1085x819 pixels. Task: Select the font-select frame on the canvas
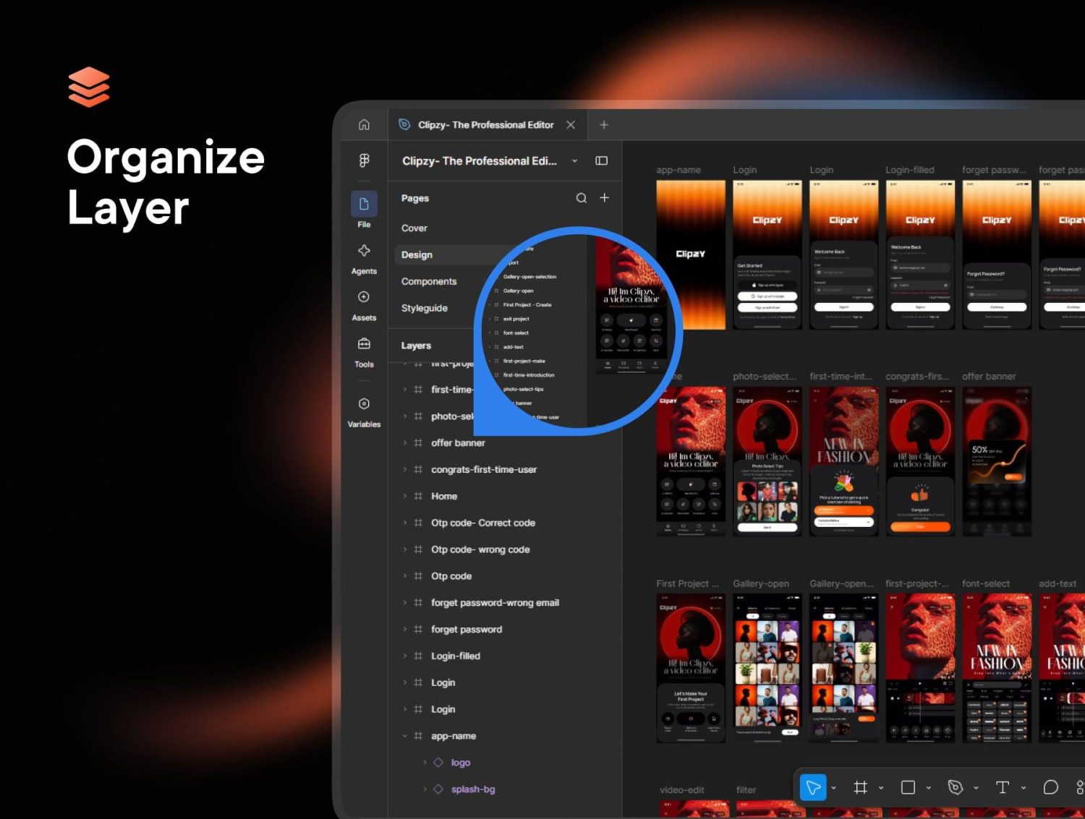997,668
